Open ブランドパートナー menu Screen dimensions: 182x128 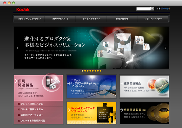[x=153, y=19]
